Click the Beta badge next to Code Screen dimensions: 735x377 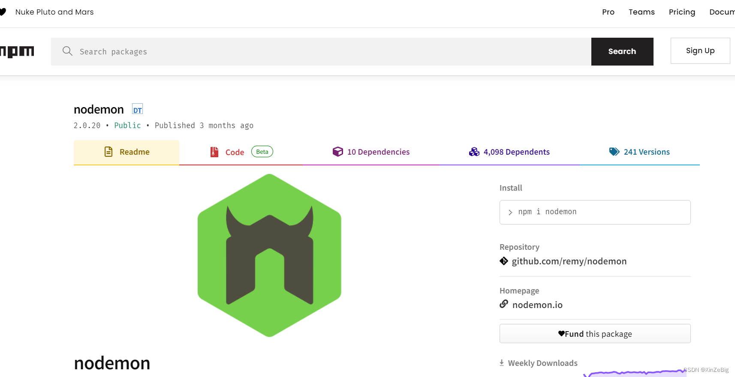(x=262, y=152)
